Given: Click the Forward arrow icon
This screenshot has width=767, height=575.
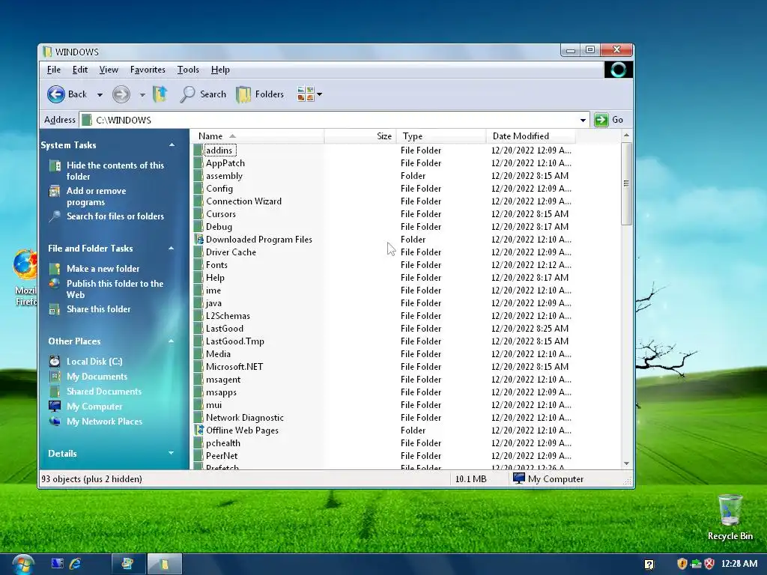Looking at the screenshot, I should click(x=121, y=94).
